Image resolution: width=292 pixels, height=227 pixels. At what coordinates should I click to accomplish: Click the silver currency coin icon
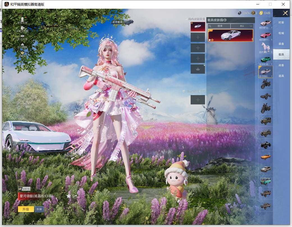click(239, 13)
